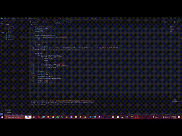This screenshot has width=182, height=136.
Task: Open classes.py in the Explorer file list
Action: pyautogui.click(x=10, y=35)
